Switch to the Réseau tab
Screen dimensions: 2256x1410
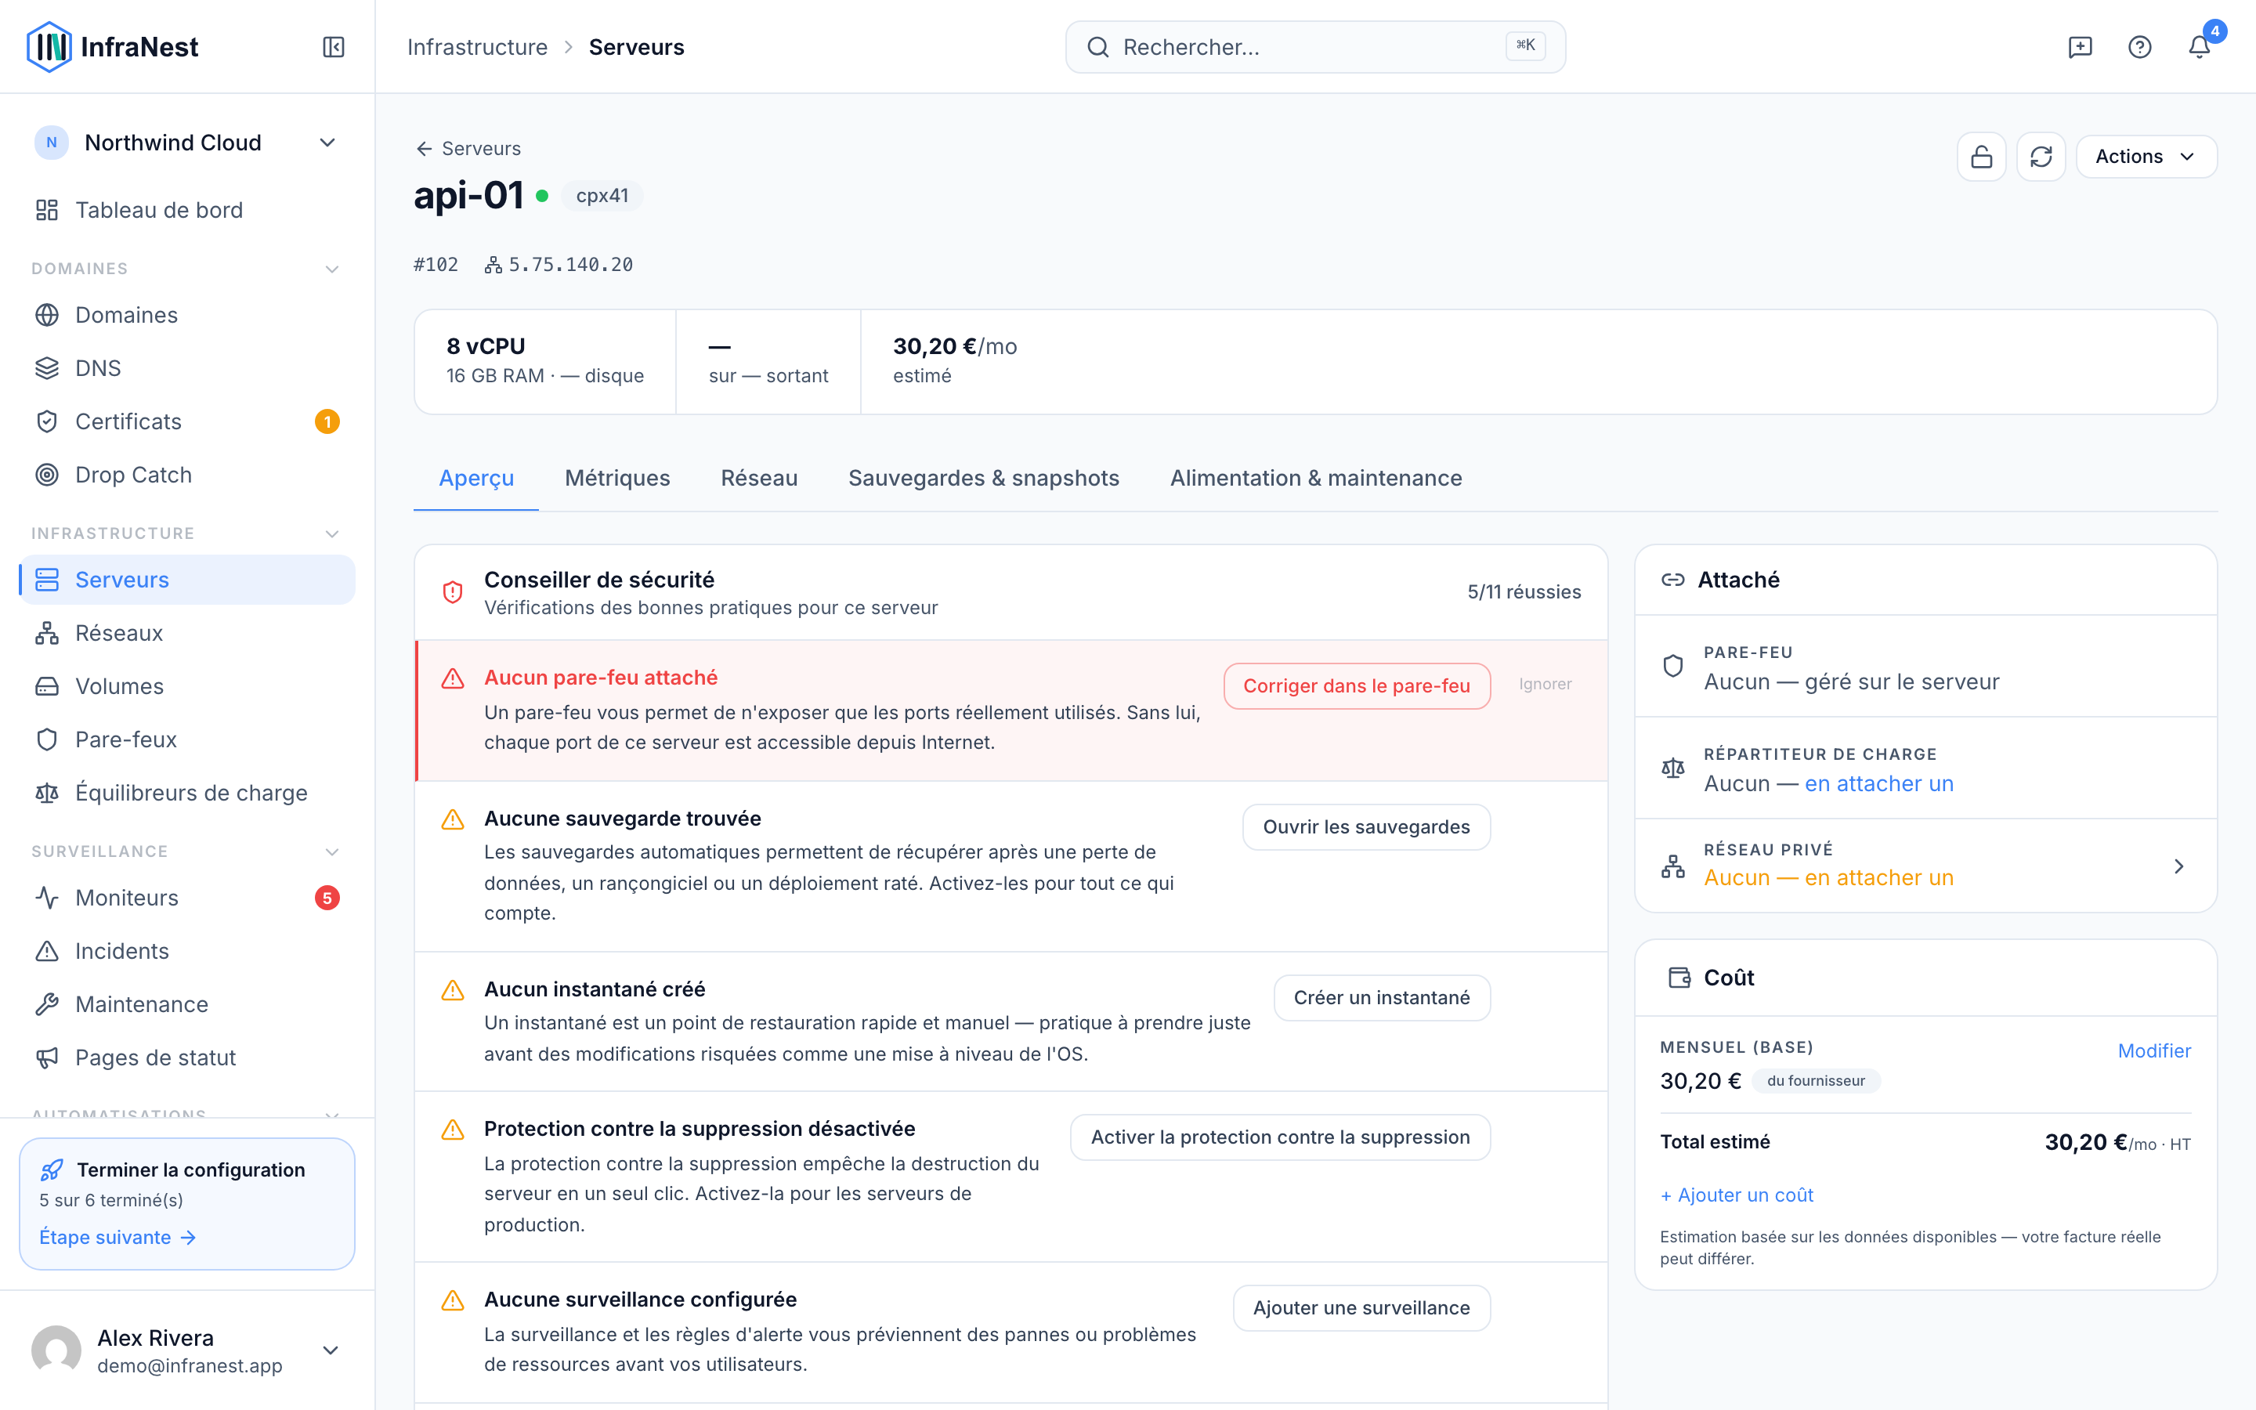pyautogui.click(x=759, y=479)
